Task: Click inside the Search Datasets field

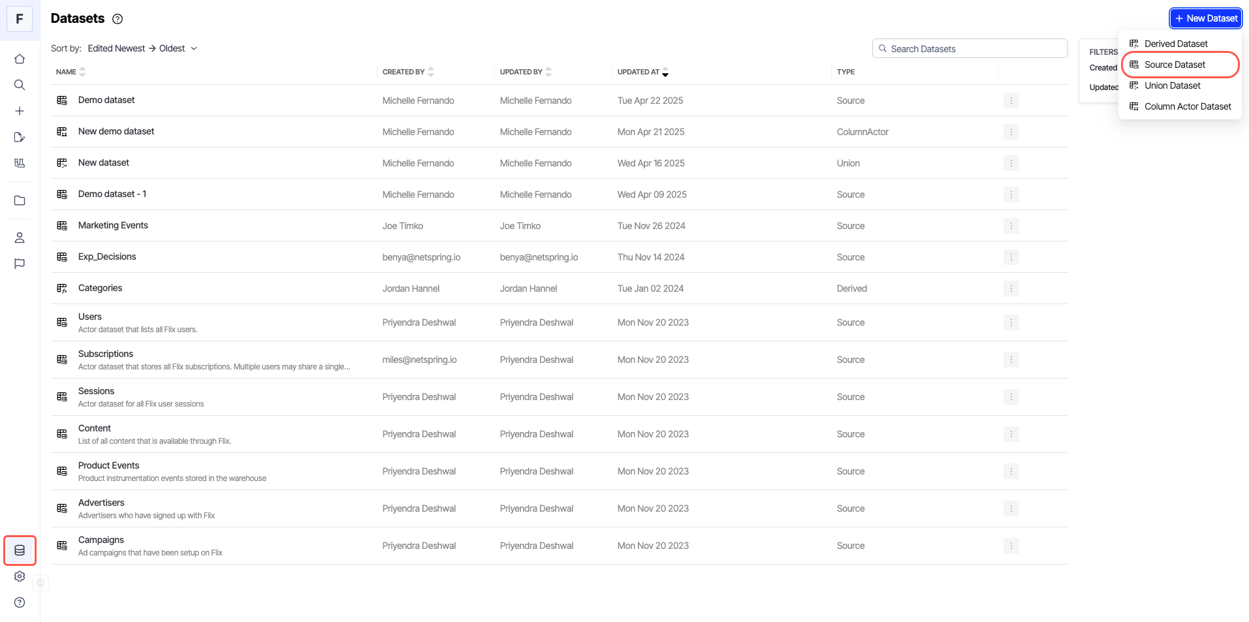Action: 969,48
